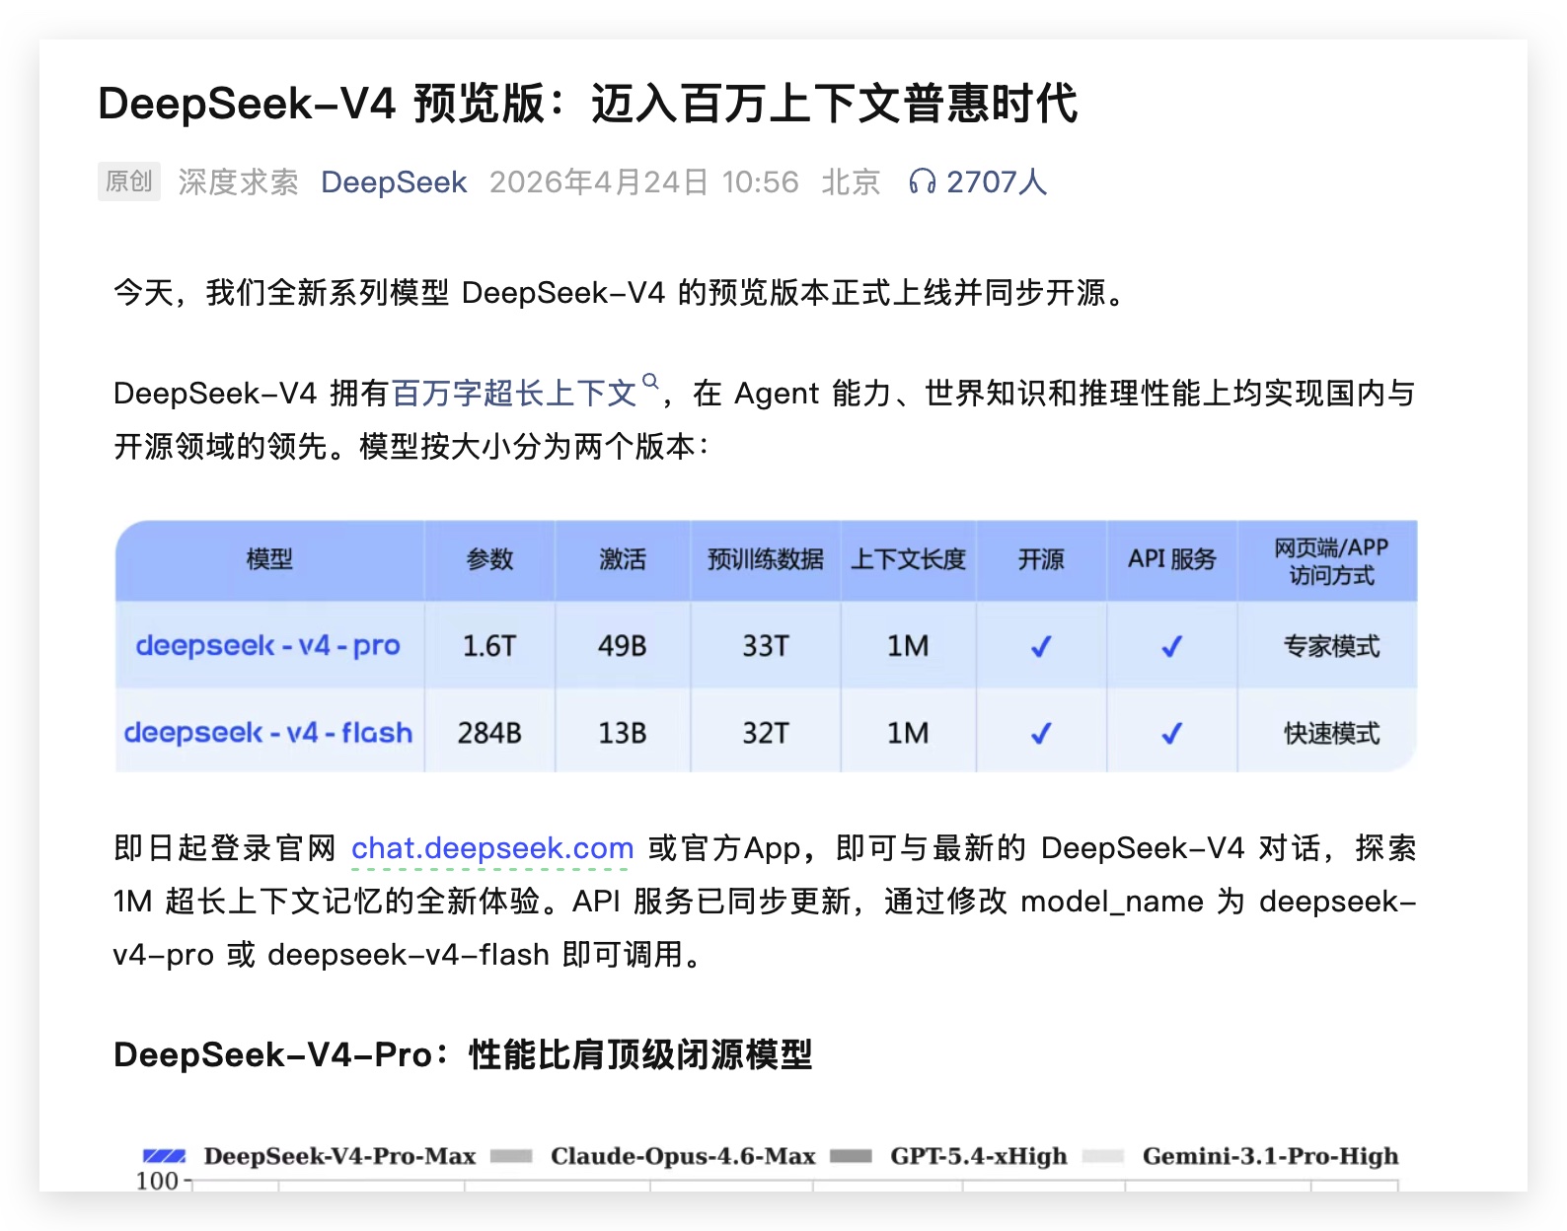Click the 开源 checkmark in the deepseek-v4-flash row
Screen dimensions: 1567x1231
[1041, 734]
